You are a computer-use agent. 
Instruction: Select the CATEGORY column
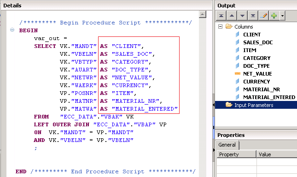click(257, 58)
